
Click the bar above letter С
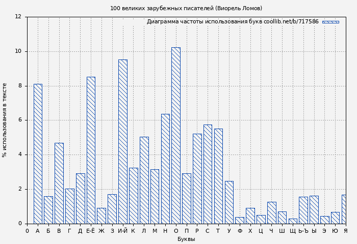pos(208,174)
